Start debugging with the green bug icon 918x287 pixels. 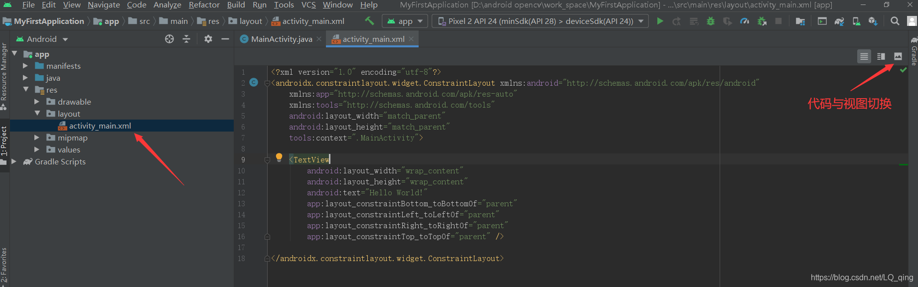(x=711, y=21)
